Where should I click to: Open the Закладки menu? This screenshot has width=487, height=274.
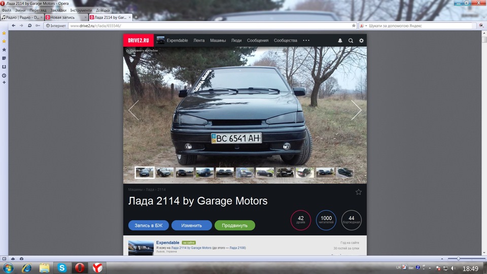point(58,10)
